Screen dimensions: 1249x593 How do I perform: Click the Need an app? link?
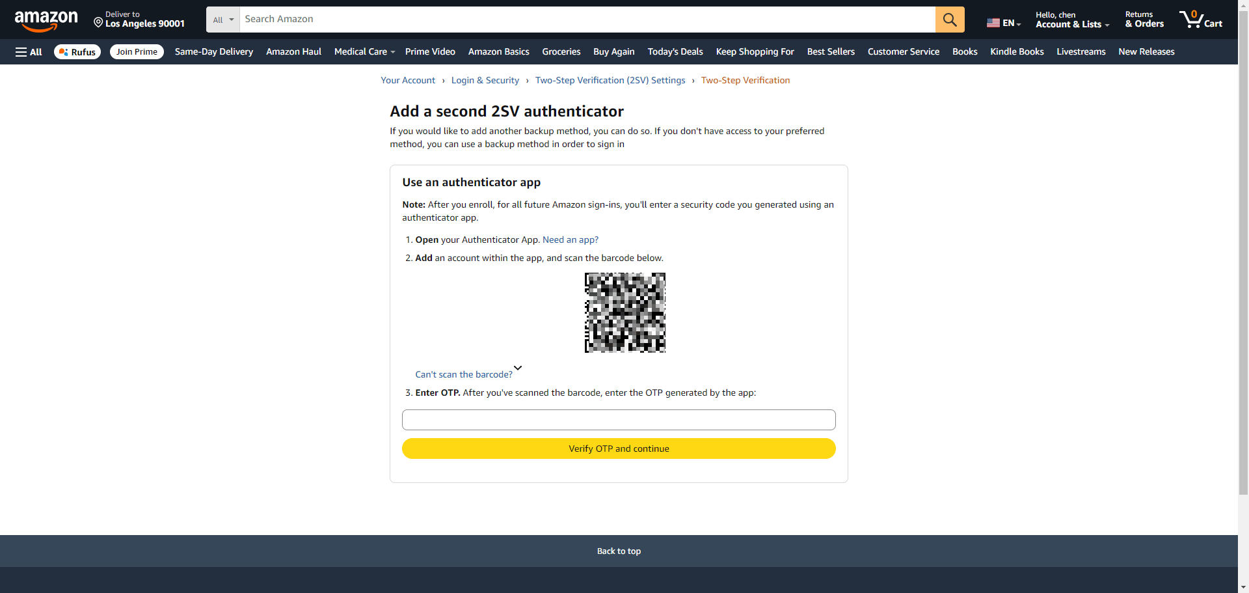(x=570, y=240)
